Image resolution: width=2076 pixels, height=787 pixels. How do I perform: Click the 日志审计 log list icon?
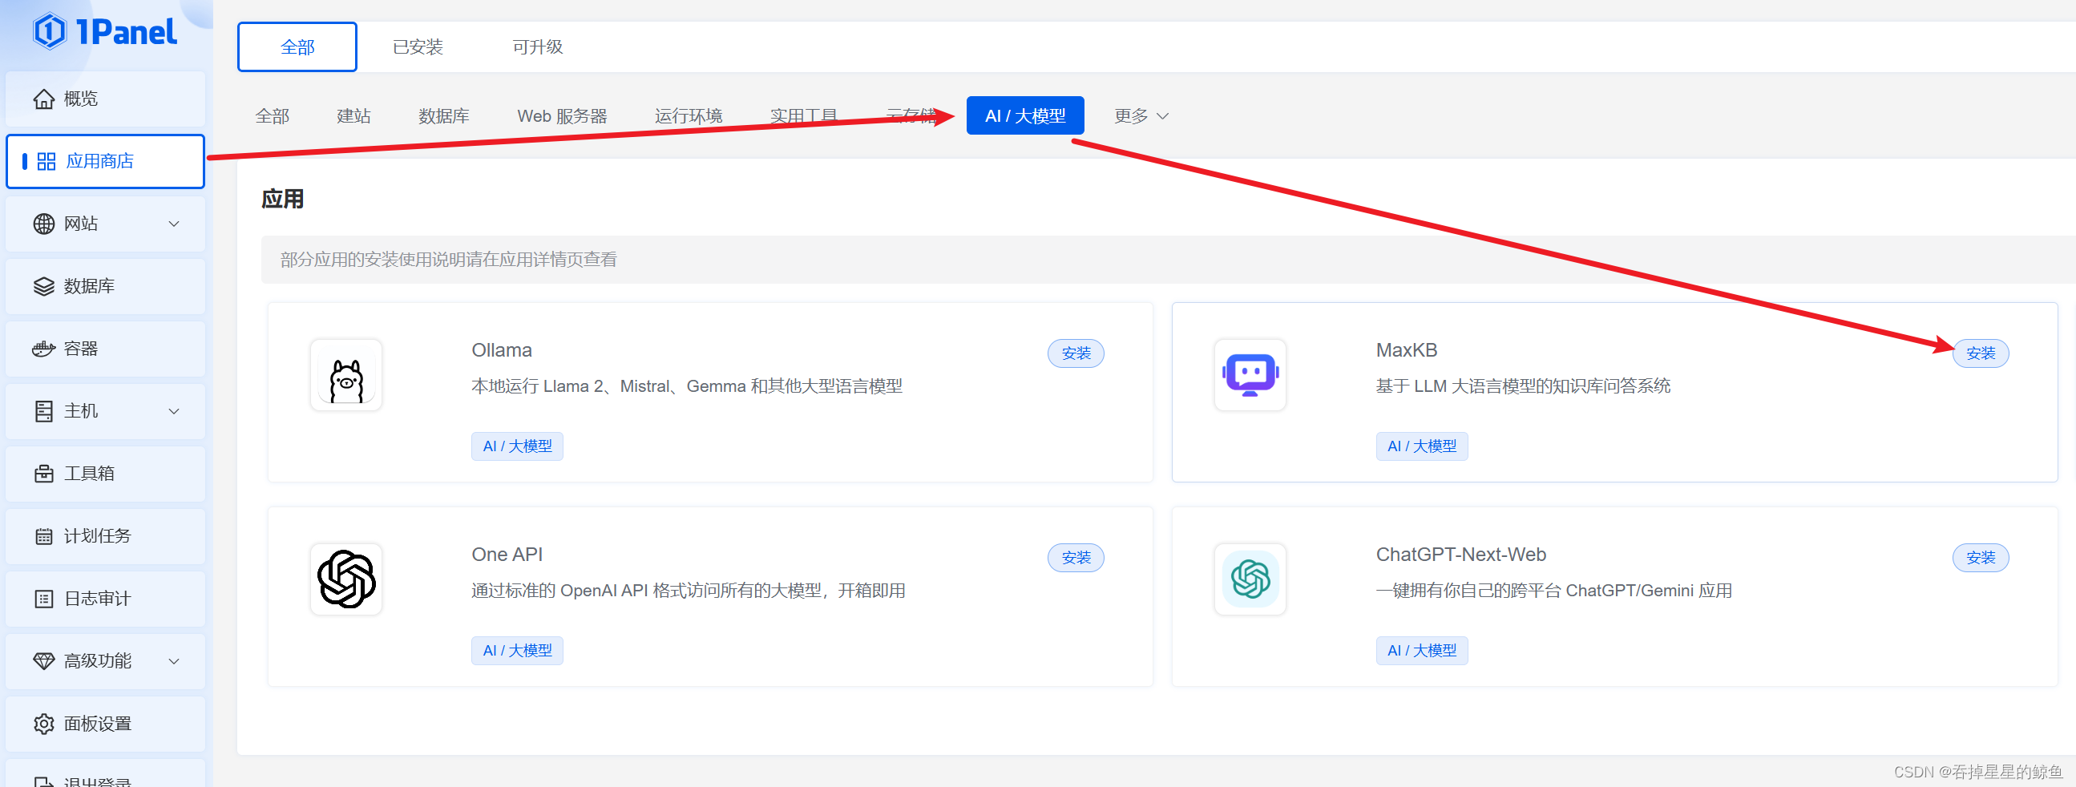(43, 599)
